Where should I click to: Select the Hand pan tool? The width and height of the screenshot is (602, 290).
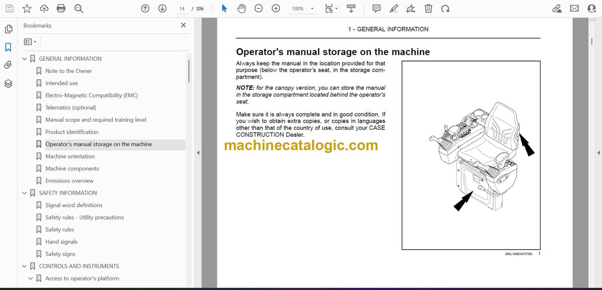(241, 8)
